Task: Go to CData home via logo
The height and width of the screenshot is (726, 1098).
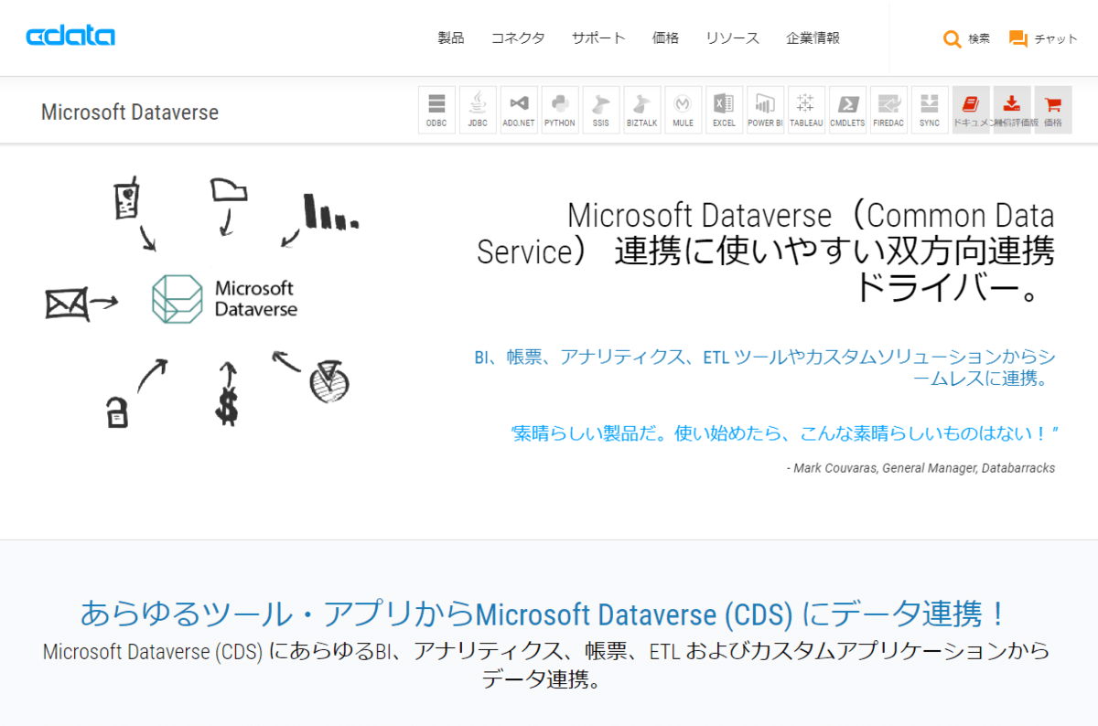Action: [70, 37]
